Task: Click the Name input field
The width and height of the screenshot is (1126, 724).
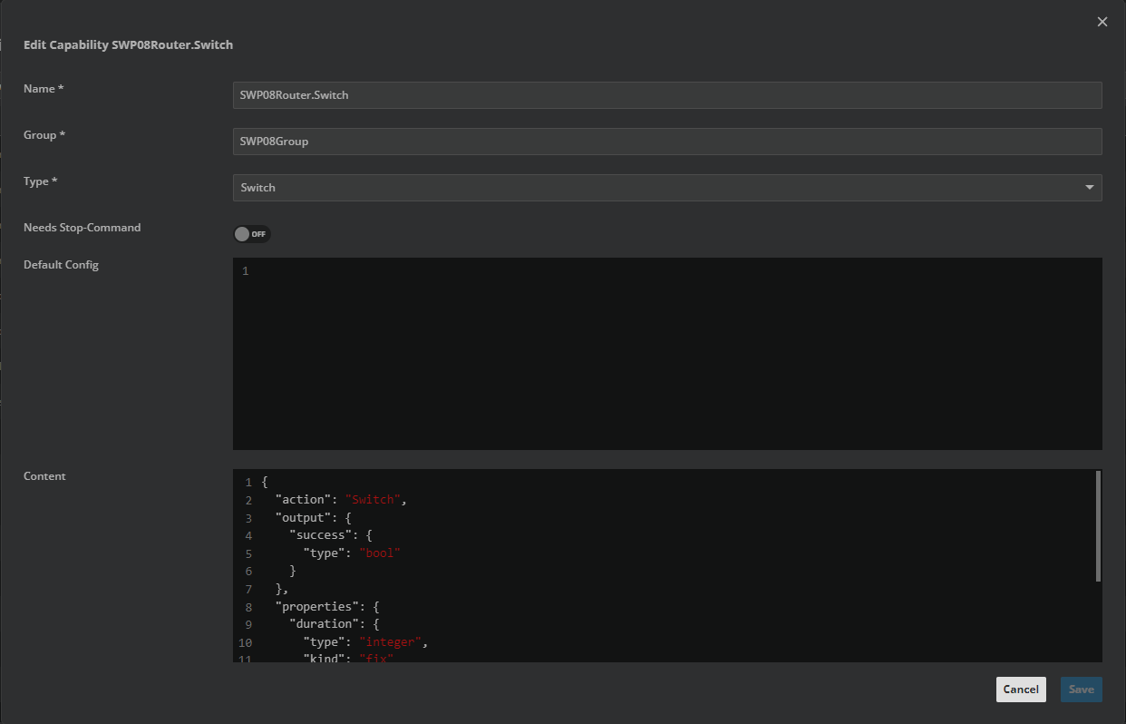Action: pyautogui.click(x=666, y=95)
